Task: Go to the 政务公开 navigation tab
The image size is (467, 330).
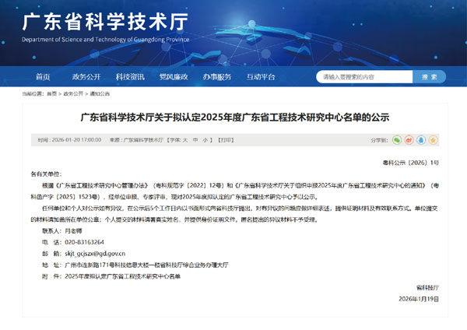Action: (x=86, y=76)
